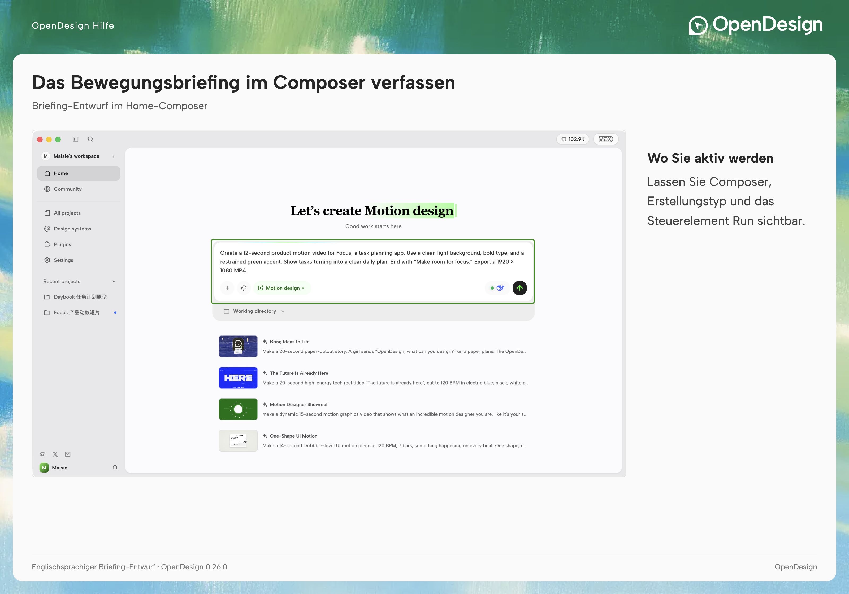Click the green Maisie avatar icon
The image size is (849, 594).
click(44, 468)
